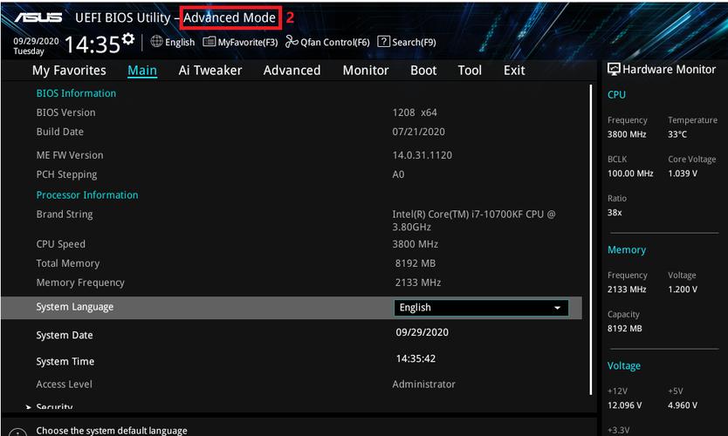The width and height of the screenshot is (728, 436).
Task: Click the Hardware Monitor screen icon
Action: 614,70
